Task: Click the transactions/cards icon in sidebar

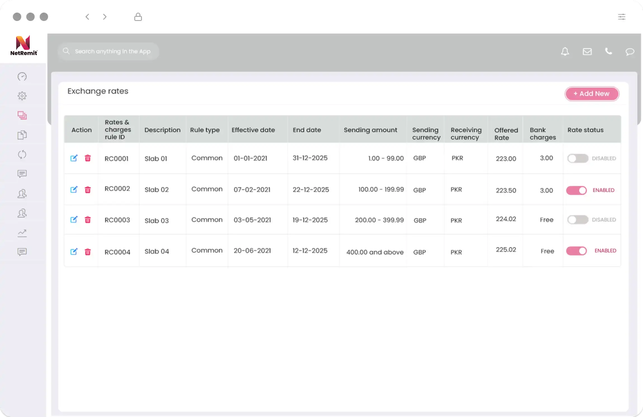Action: [22, 115]
